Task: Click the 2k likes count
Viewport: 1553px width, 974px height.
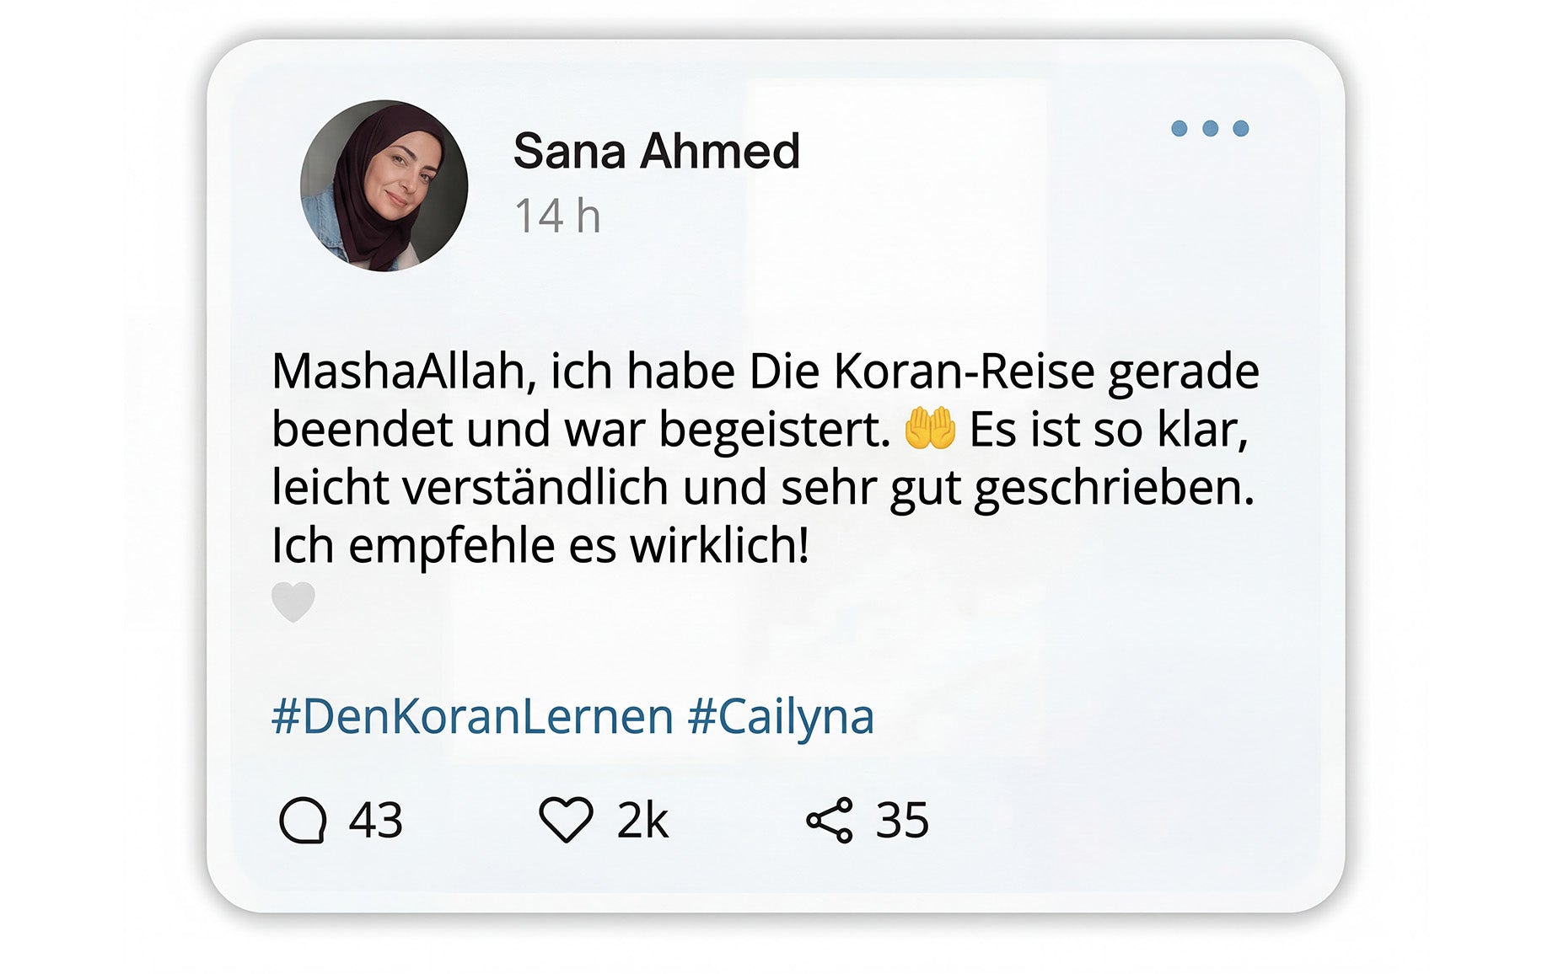Action: point(642,820)
